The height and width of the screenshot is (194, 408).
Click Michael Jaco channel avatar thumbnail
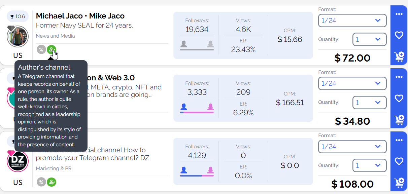[x=18, y=36]
